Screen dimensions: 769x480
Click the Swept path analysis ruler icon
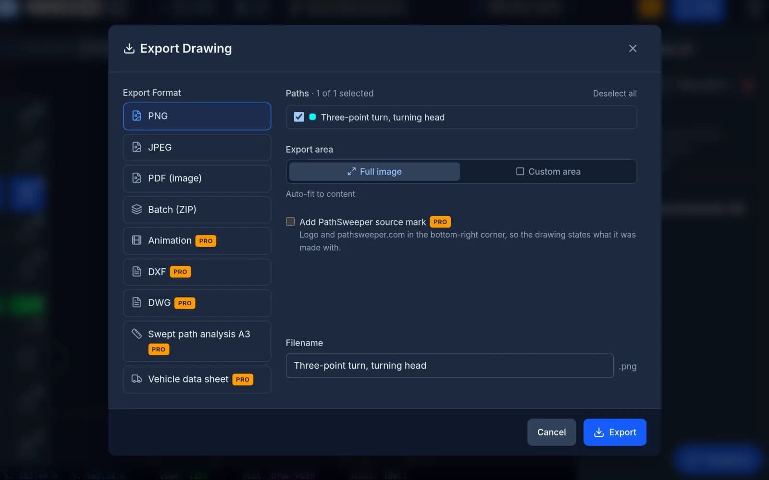click(x=136, y=334)
